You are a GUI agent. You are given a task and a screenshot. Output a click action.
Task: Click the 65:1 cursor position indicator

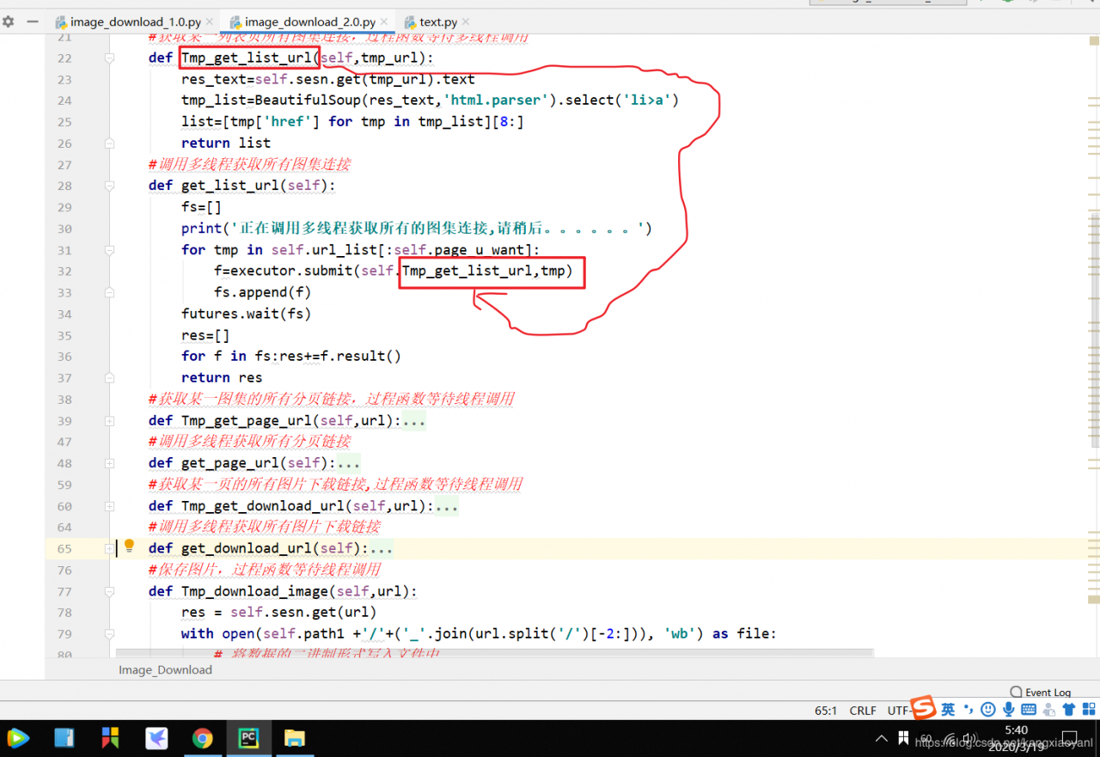pos(826,711)
